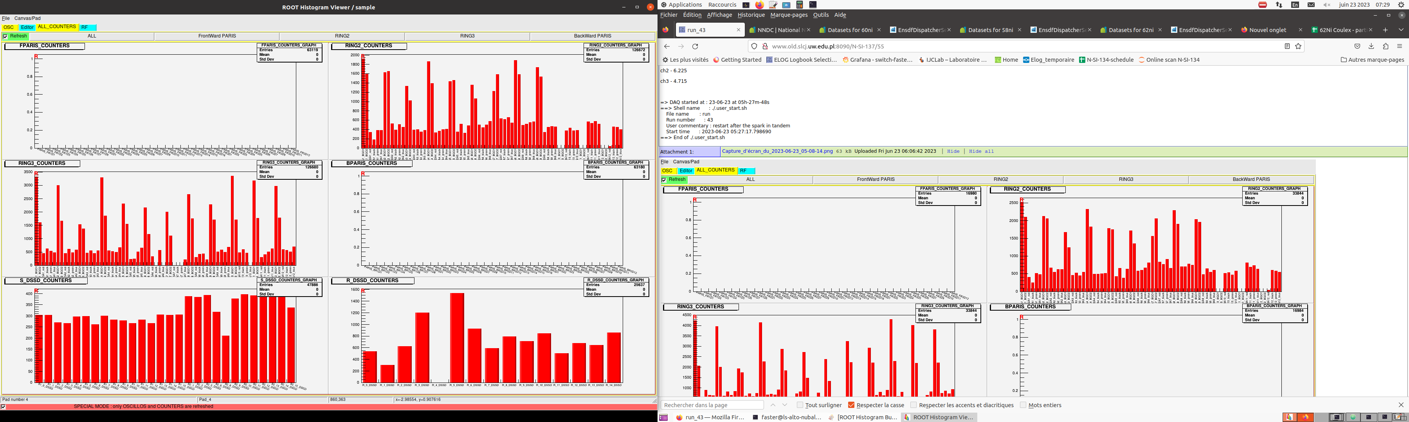Enable the Tout surligner checkbox
The height and width of the screenshot is (422, 1409).
(x=800, y=405)
